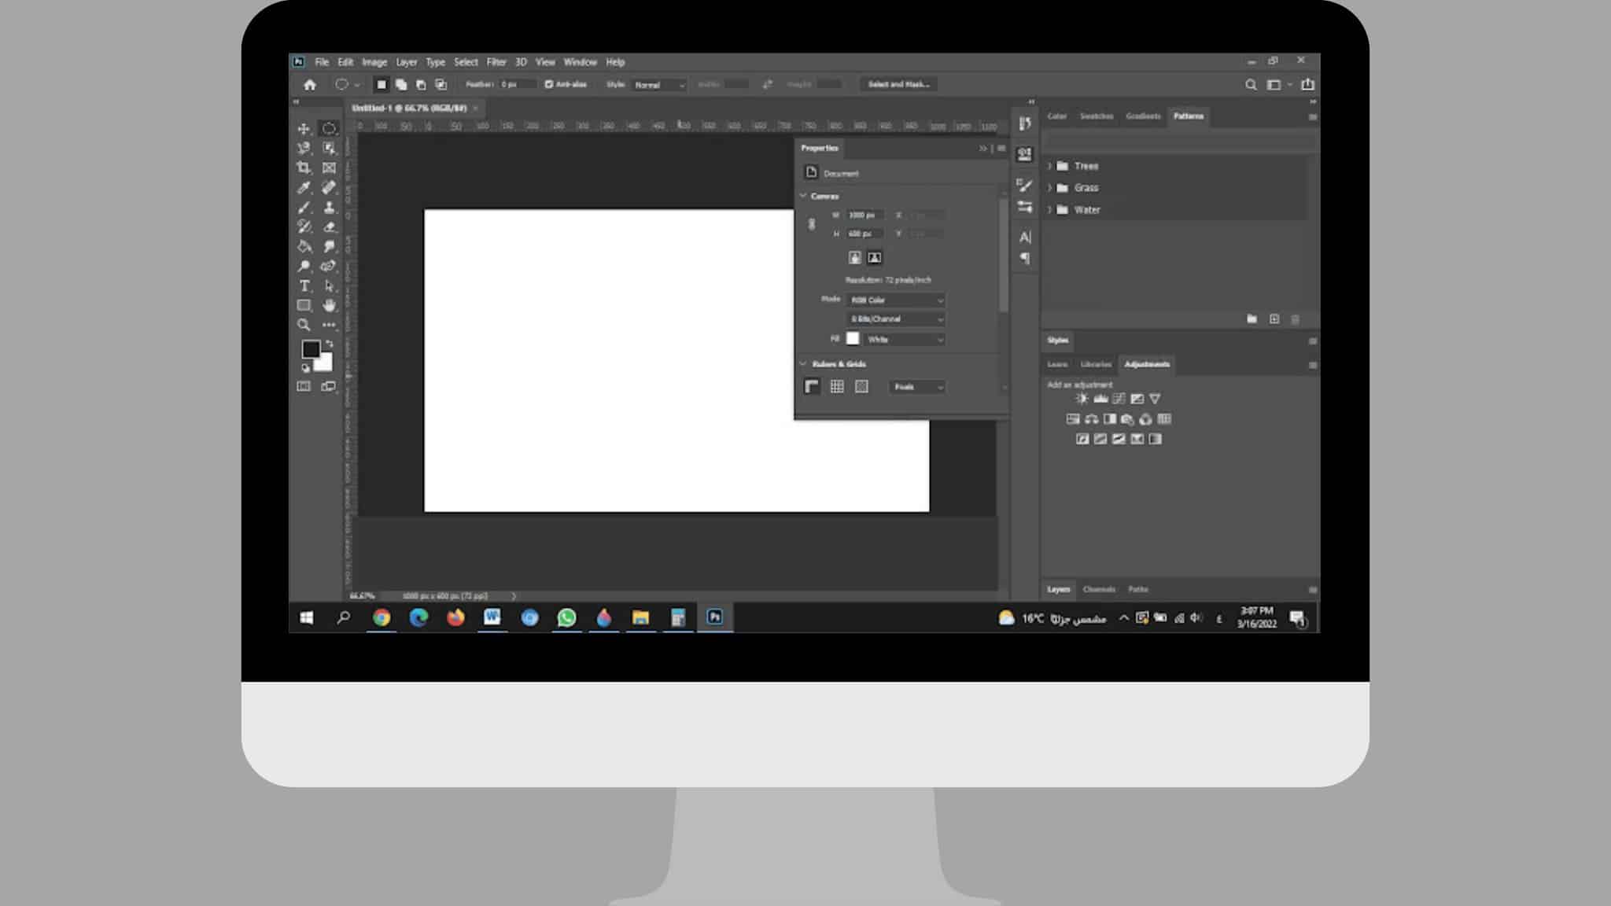1611x906 pixels.
Task: Click the Select and Mask button
Action: pos(898,84)
